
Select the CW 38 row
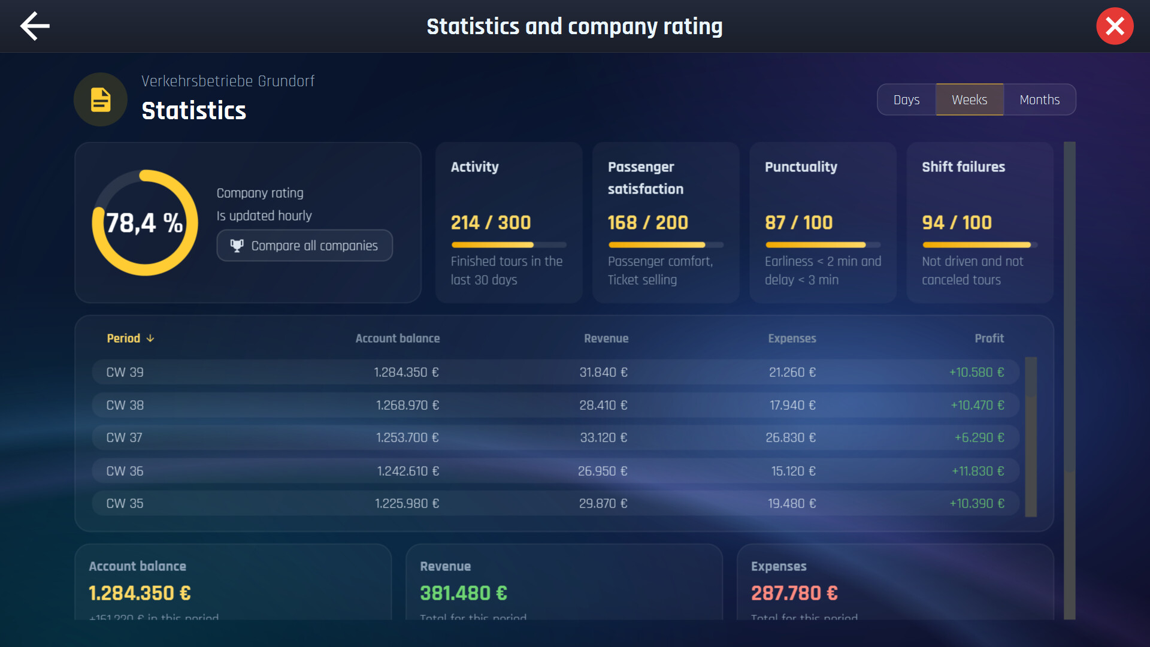tap(556, 405)
